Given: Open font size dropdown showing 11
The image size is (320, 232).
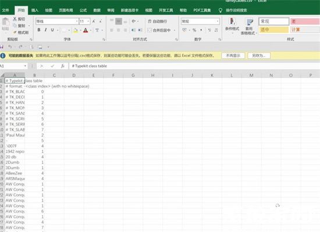Looking at the screenshot, I should (88, 21).
